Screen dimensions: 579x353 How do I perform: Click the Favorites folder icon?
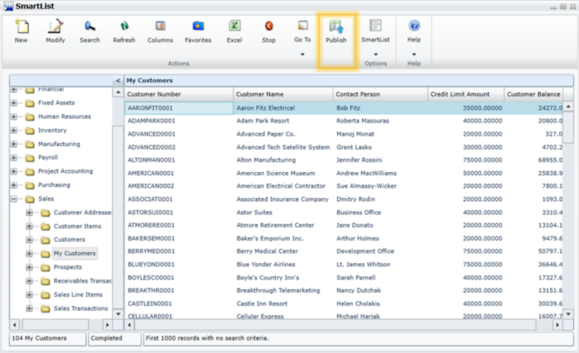point(198,26)
